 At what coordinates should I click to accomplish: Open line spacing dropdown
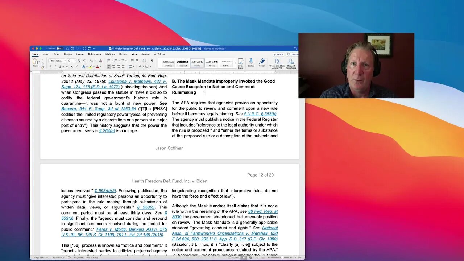(134, 67)
